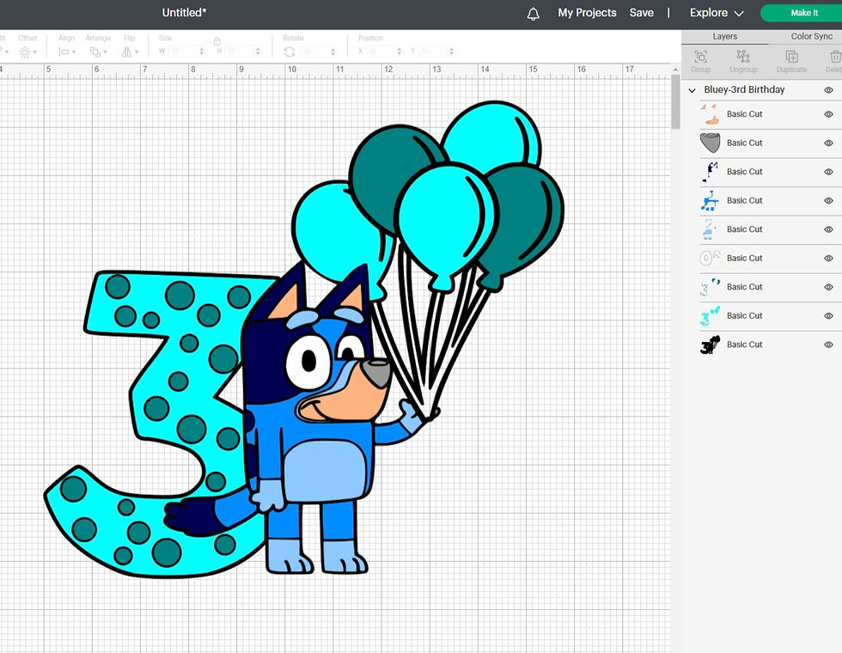Click the Duplicate layer icon
The width and height of the screenshot is (842, 653).
coord(791,57)
